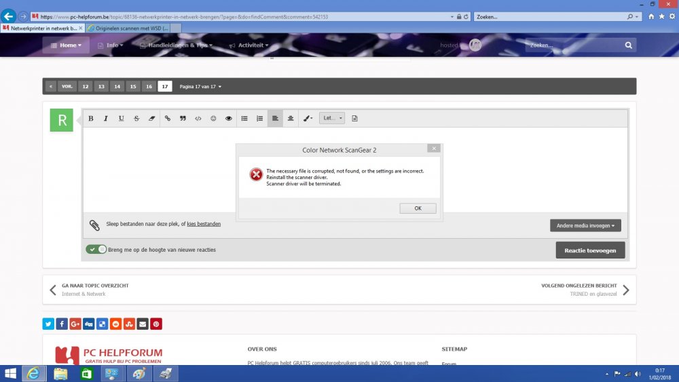Open the Home menu

66,45
